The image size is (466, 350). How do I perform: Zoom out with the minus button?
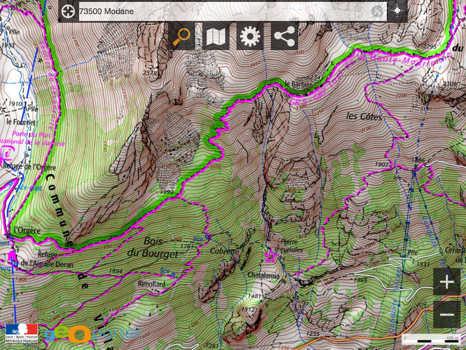coord(447,314)
